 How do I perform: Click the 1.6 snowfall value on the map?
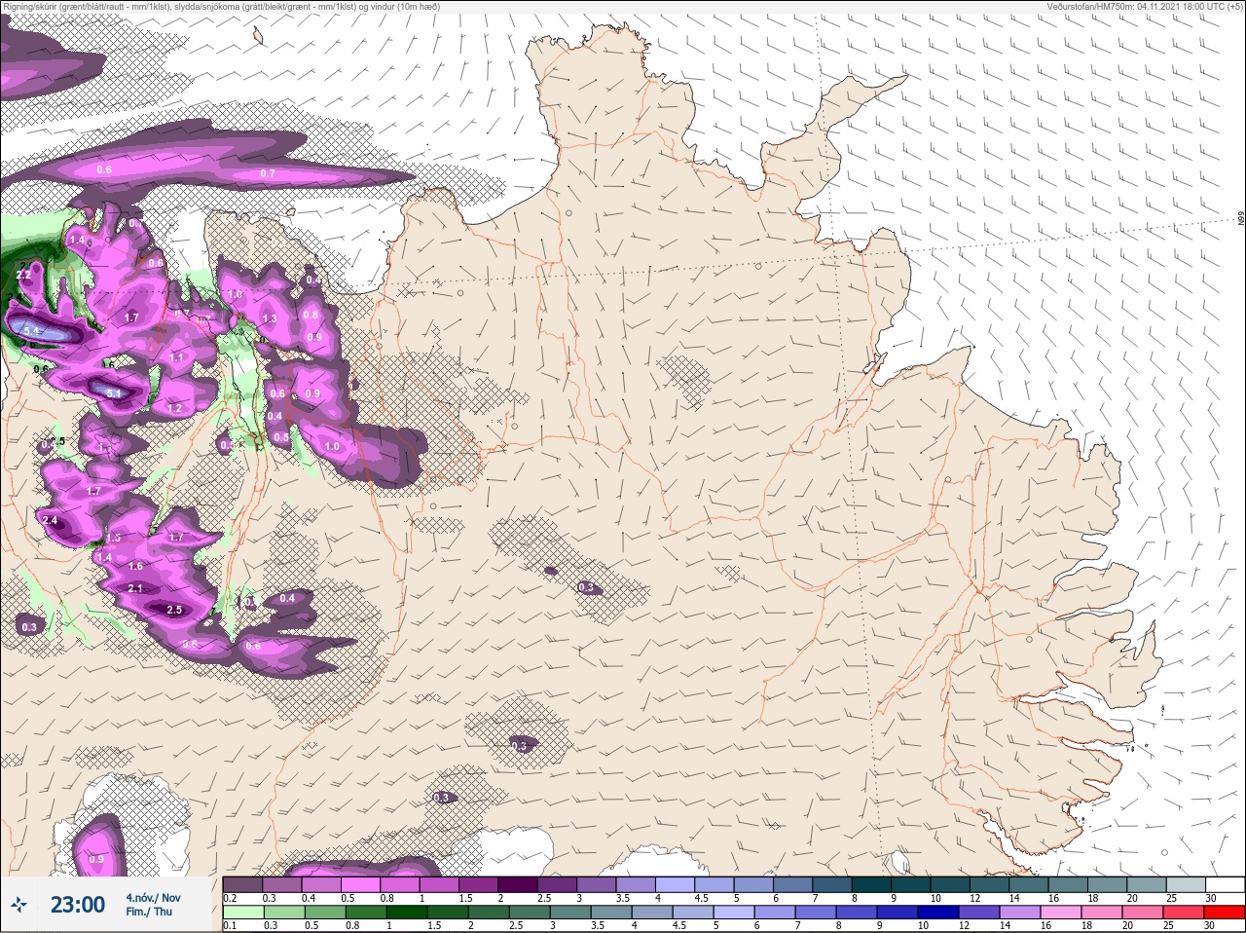coord(135,566)
